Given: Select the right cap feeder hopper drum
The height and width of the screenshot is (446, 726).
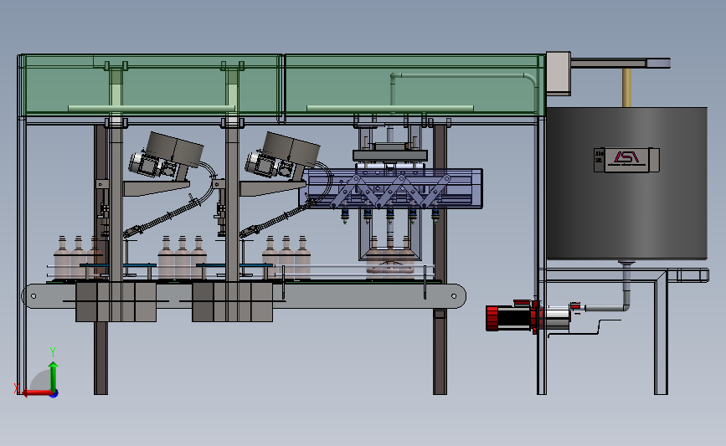Looking at the screenshot, I should [291, 149].
